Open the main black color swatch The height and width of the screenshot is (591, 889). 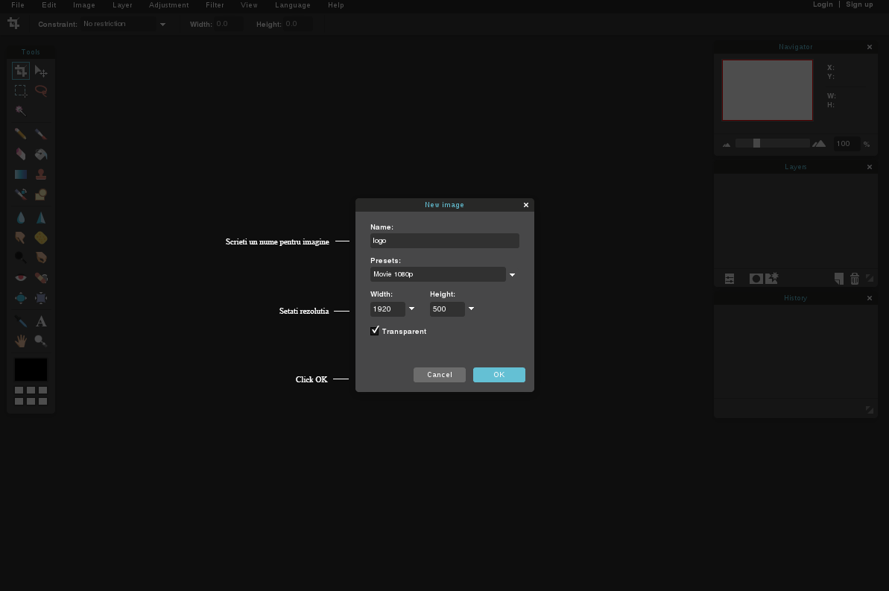31,370
